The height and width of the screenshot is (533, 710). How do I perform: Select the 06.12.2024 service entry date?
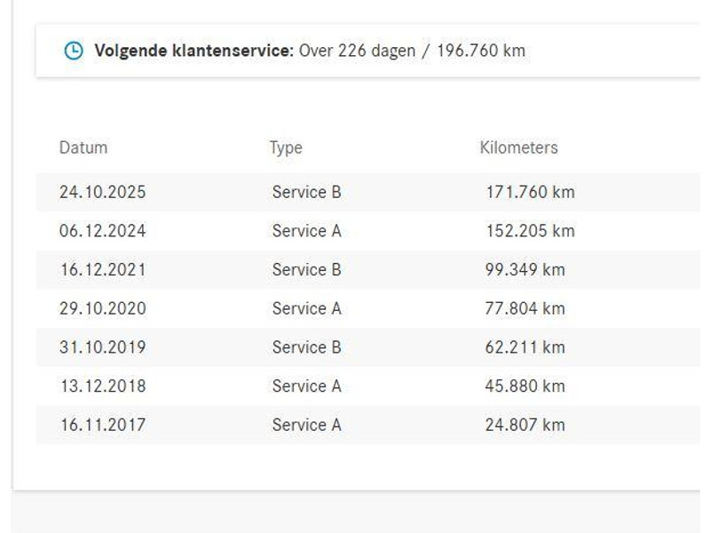[x=103, y=231]
